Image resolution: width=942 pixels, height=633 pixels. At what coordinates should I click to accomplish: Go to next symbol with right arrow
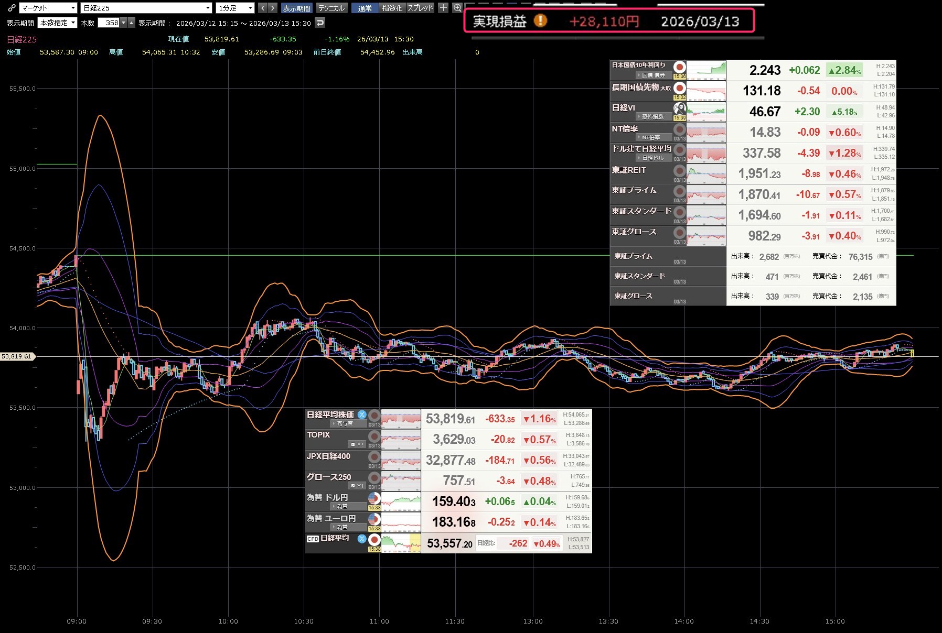pos(272,8)
